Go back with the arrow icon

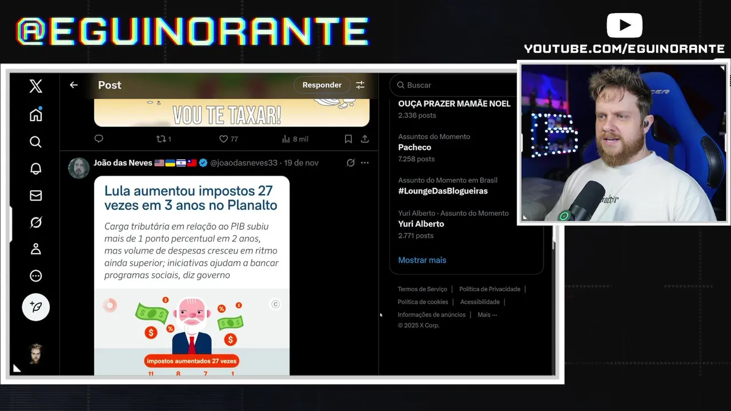click(x=74, y=85)
